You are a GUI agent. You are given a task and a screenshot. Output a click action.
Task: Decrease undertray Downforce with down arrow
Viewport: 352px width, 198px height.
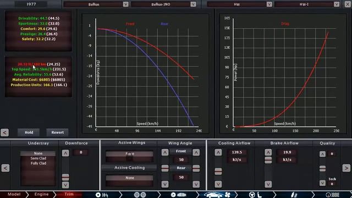[65, 185]
